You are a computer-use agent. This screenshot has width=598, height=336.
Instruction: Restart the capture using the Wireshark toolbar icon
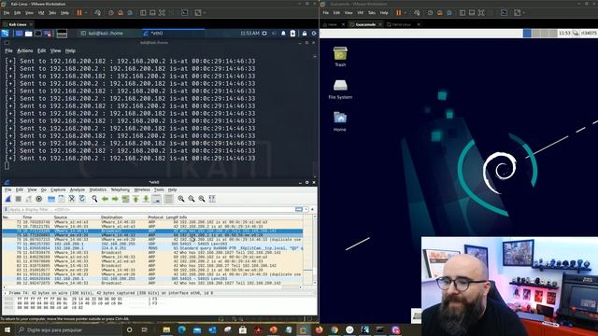coord(29,199)
